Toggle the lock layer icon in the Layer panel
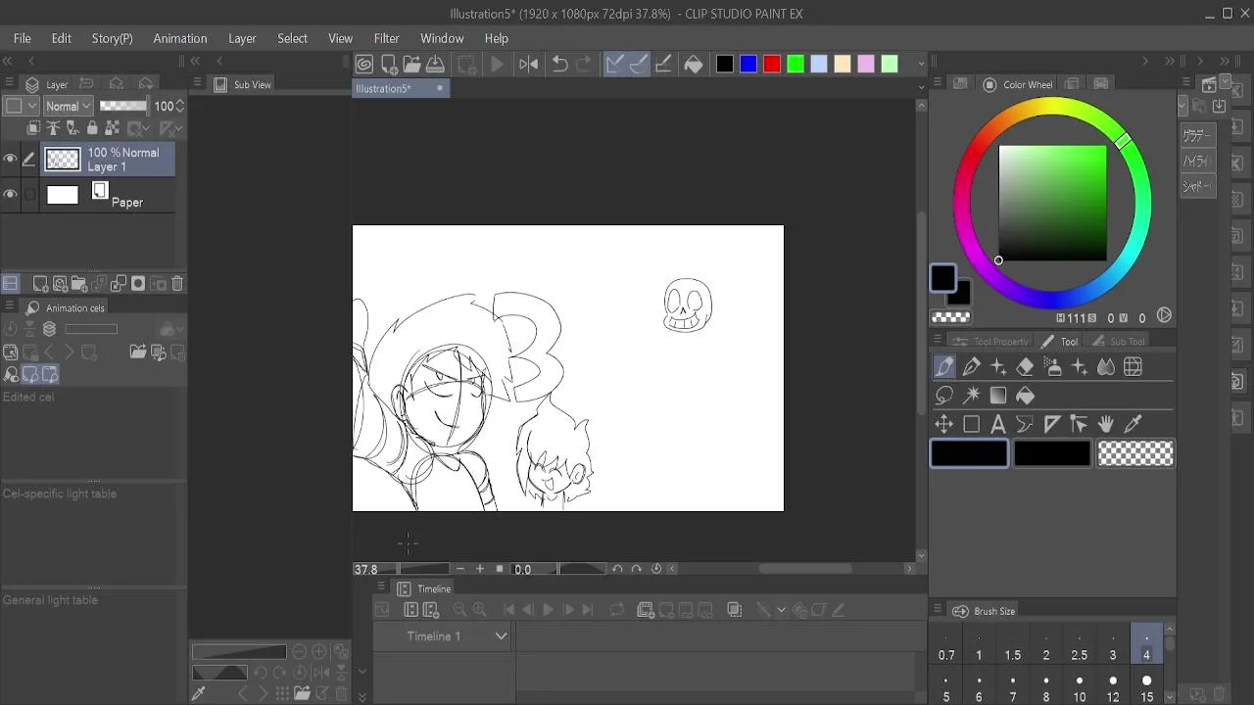The width and height of the screenshot is (1254, 705). point(92,128)
